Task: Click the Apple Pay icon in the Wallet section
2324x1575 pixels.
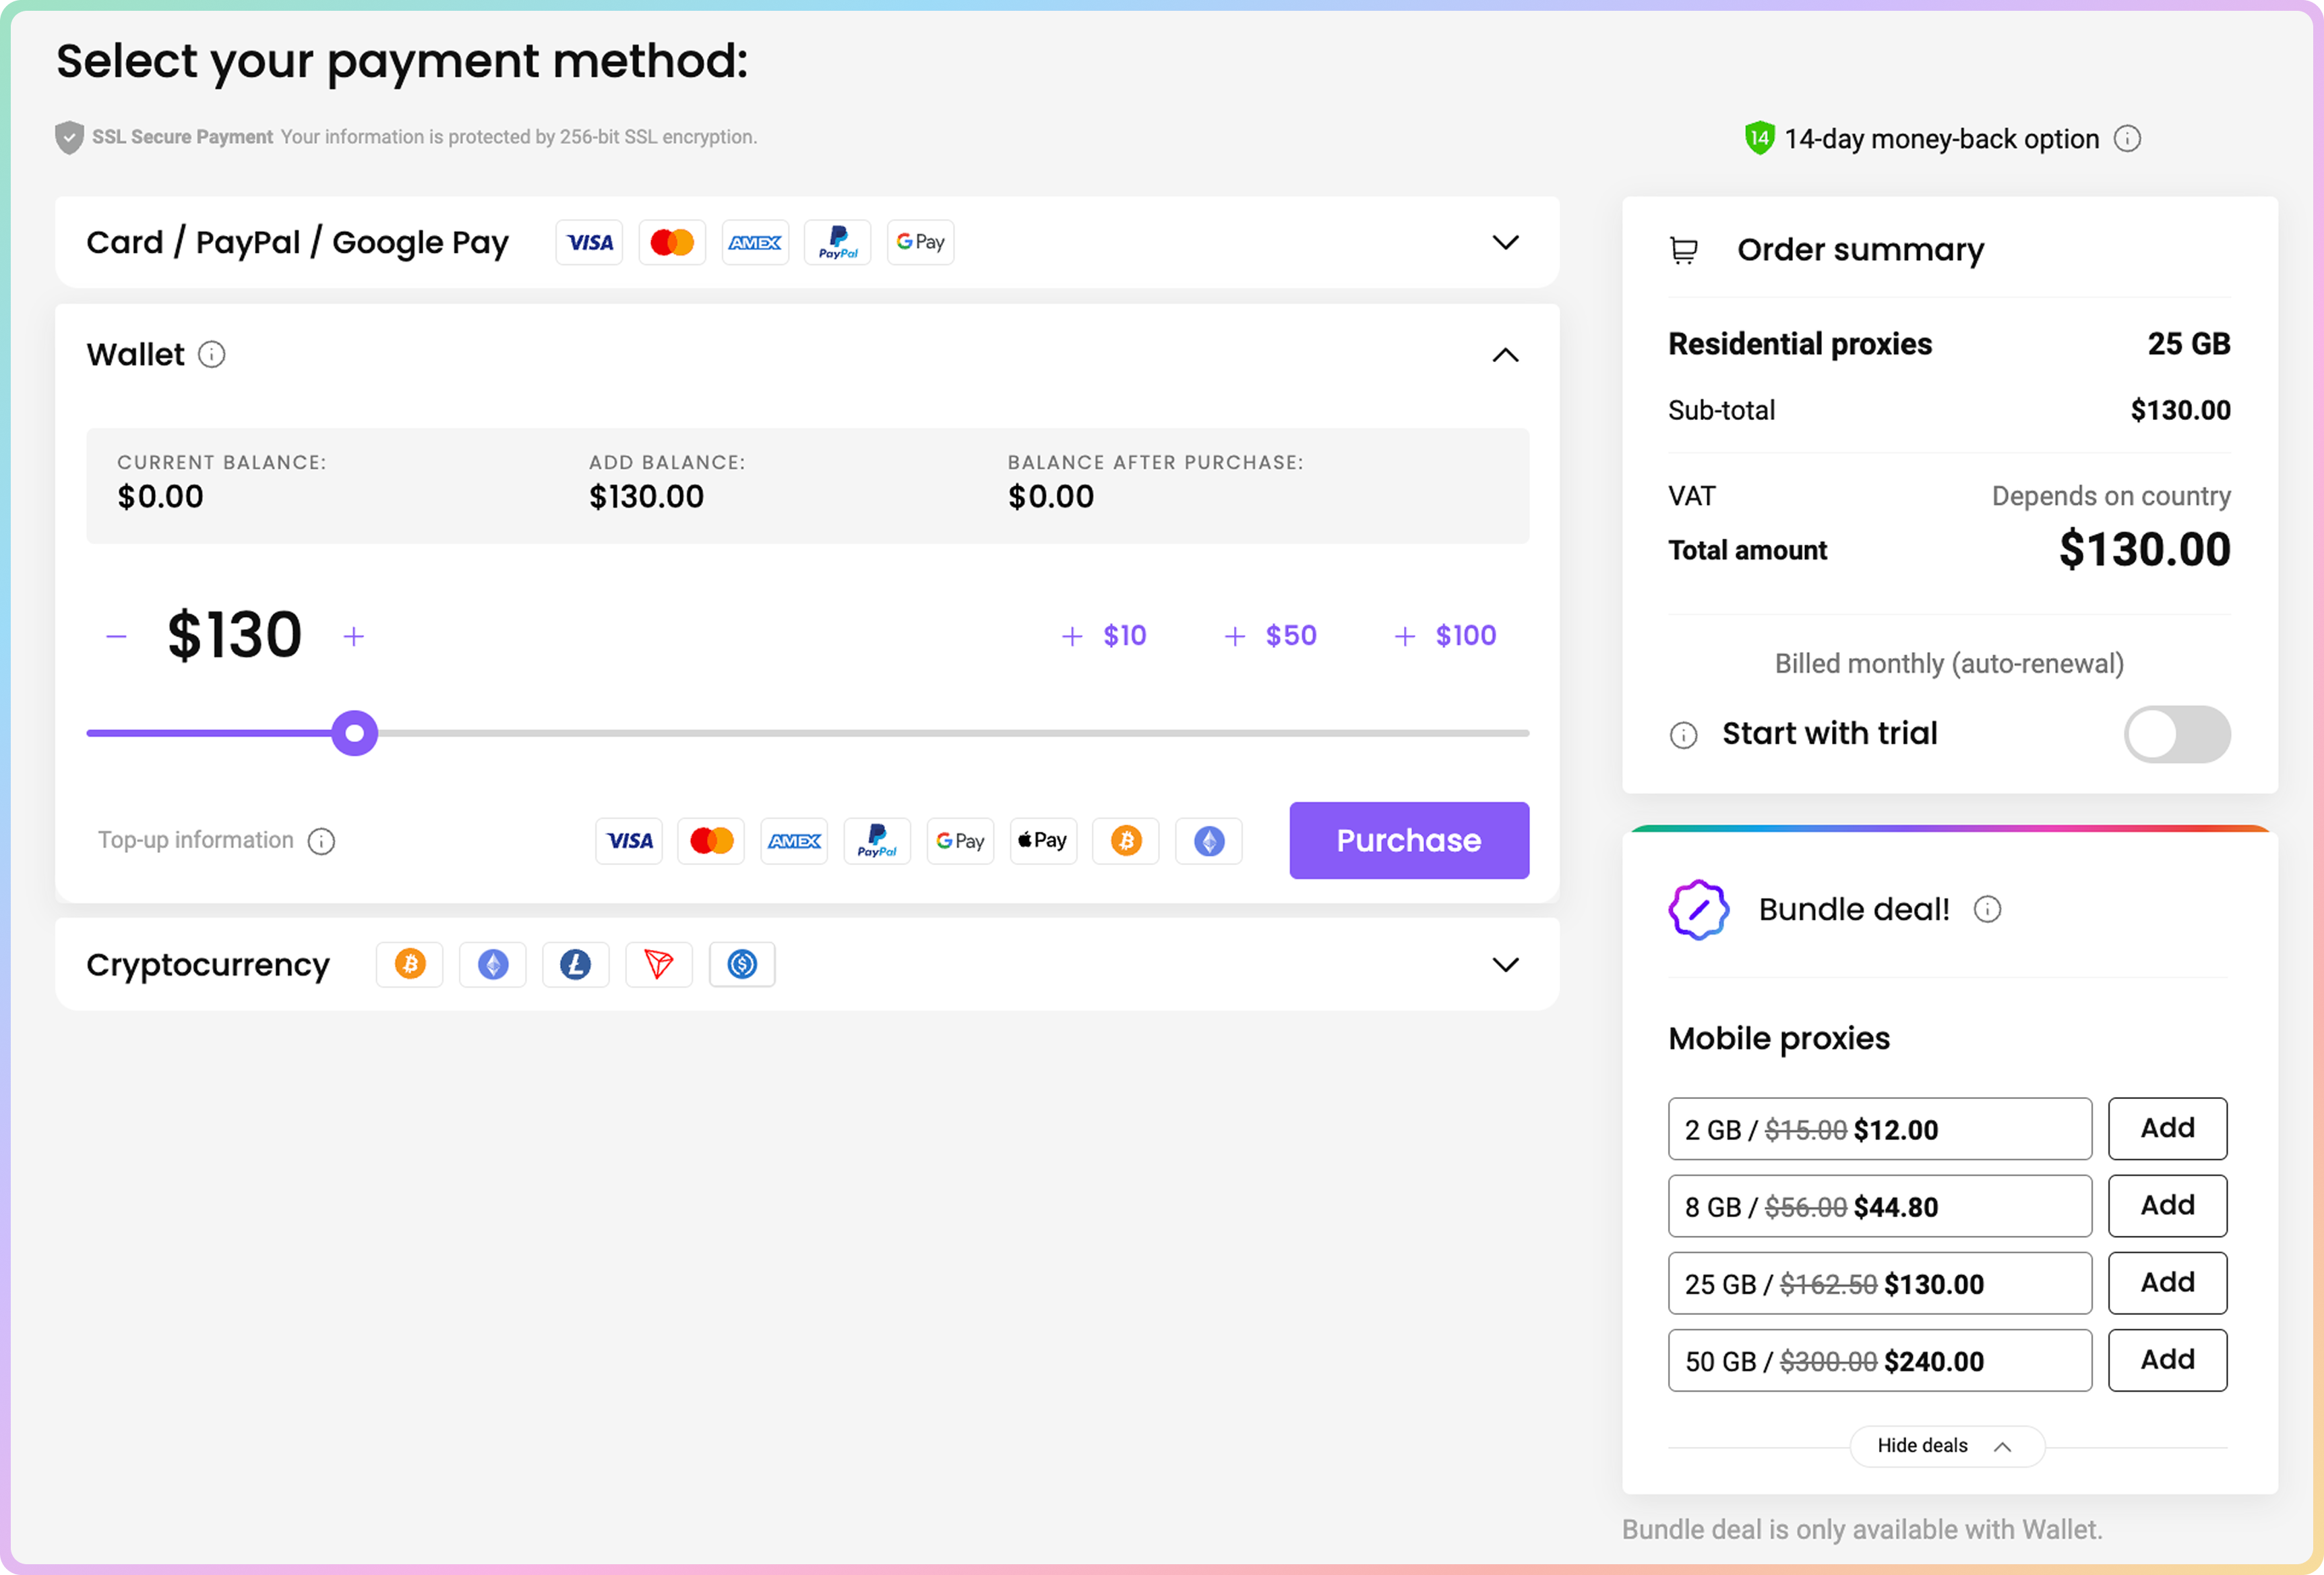Action: (x=1043, y=841)
